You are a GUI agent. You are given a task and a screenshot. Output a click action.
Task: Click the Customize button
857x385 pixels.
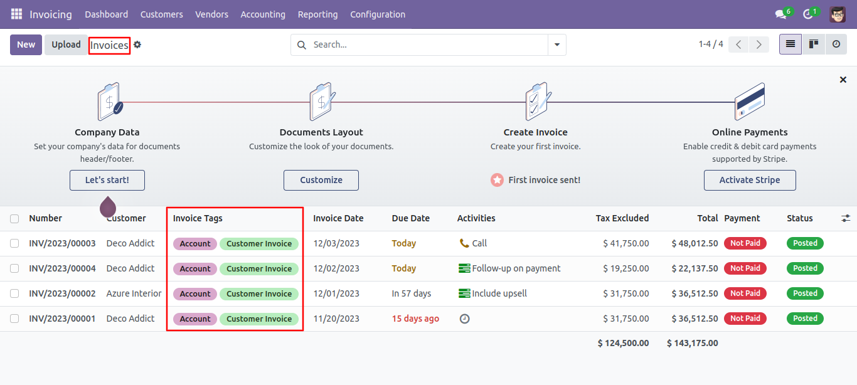pyautogui.click(x=321, y=180)
